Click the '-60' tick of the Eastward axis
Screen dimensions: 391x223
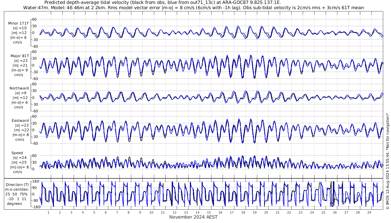35,143
